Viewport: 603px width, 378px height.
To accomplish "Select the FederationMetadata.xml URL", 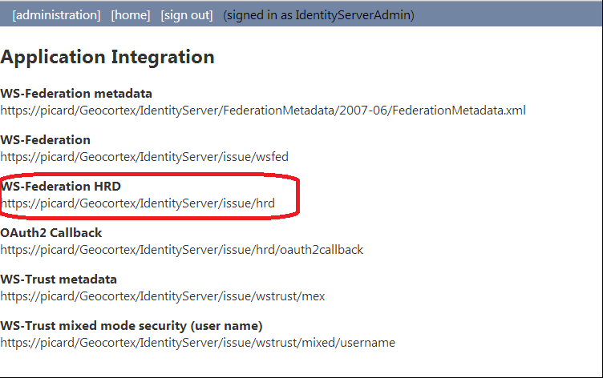I will [x=263, y=111].
